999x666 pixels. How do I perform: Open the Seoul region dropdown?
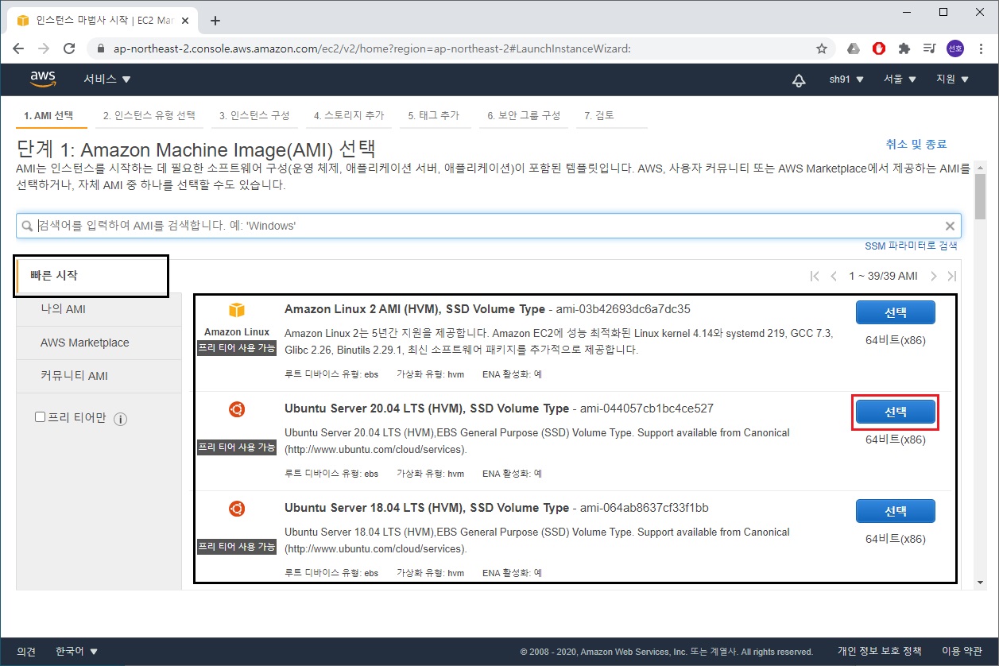pos(900,79)
